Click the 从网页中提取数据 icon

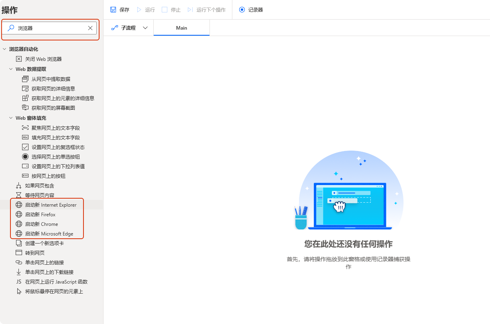point(25,79)
